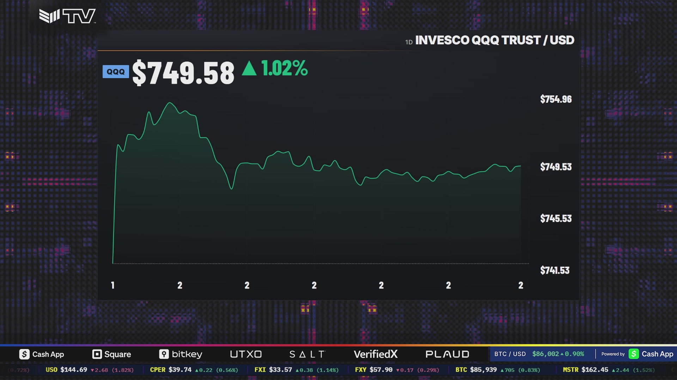
Task: Click the UTXO sponsor logo
Action: point(246,354)
